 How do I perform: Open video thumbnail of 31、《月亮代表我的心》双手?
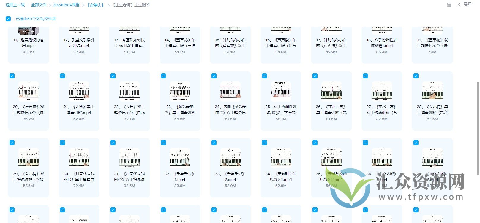point(130,158)
